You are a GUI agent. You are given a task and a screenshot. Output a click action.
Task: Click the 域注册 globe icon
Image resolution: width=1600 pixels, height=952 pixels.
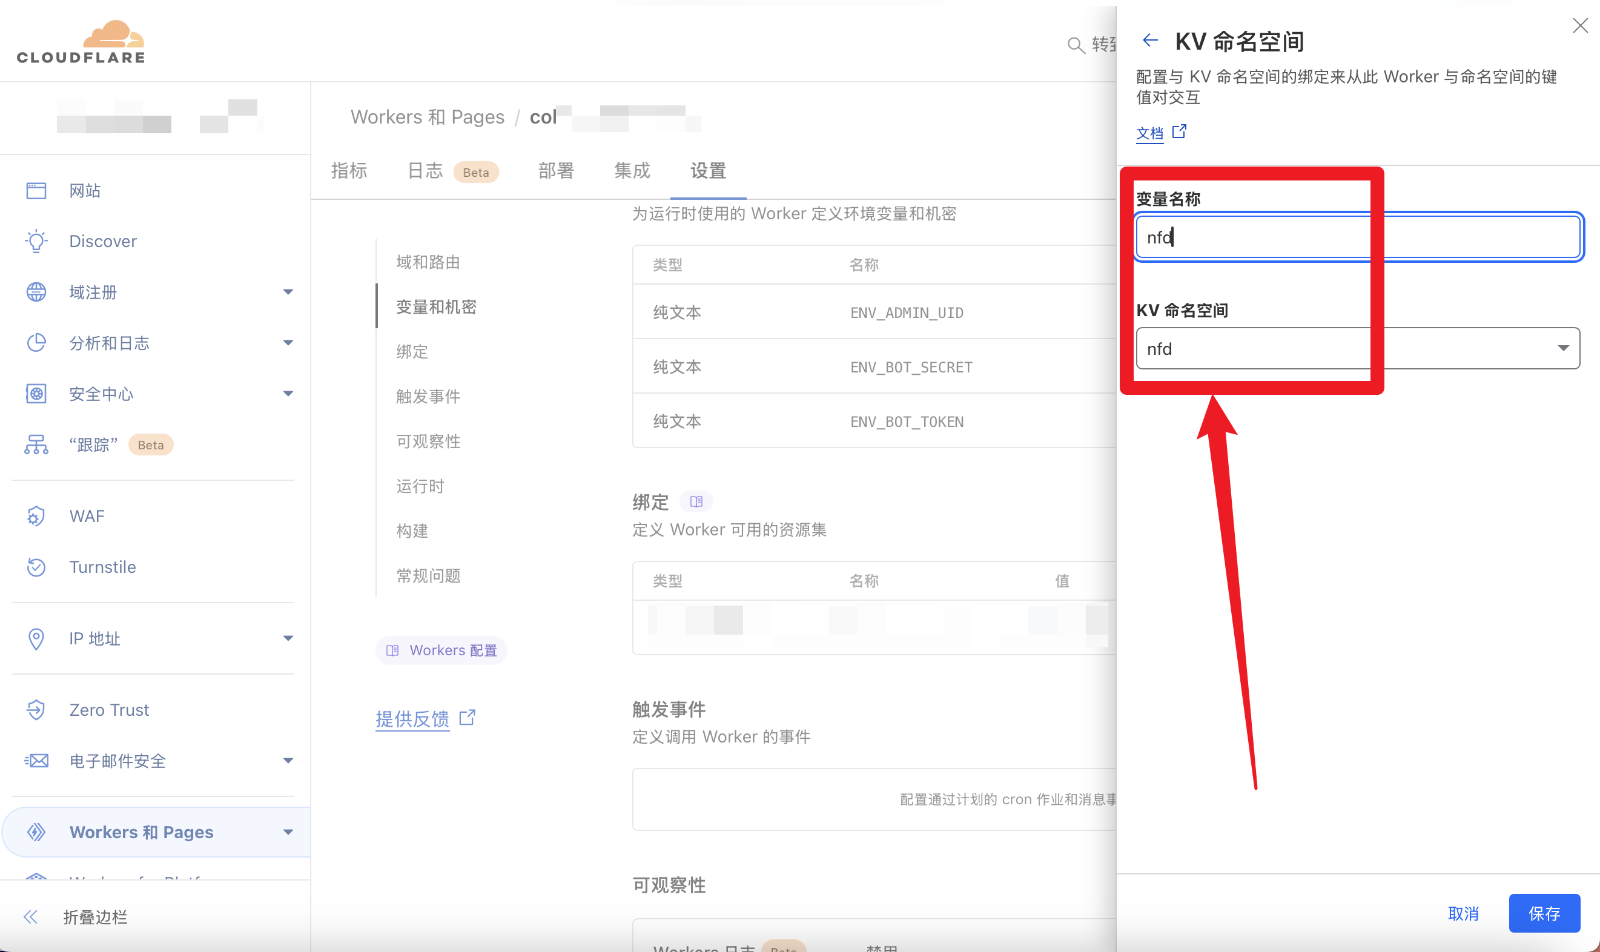point(36,292)
